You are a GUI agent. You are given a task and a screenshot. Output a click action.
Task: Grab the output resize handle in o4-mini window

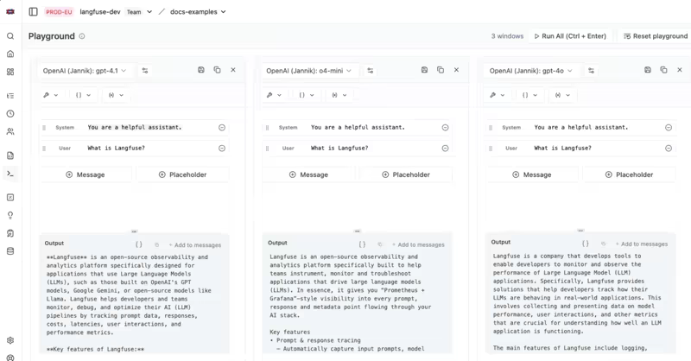click(x=358, y=231)
